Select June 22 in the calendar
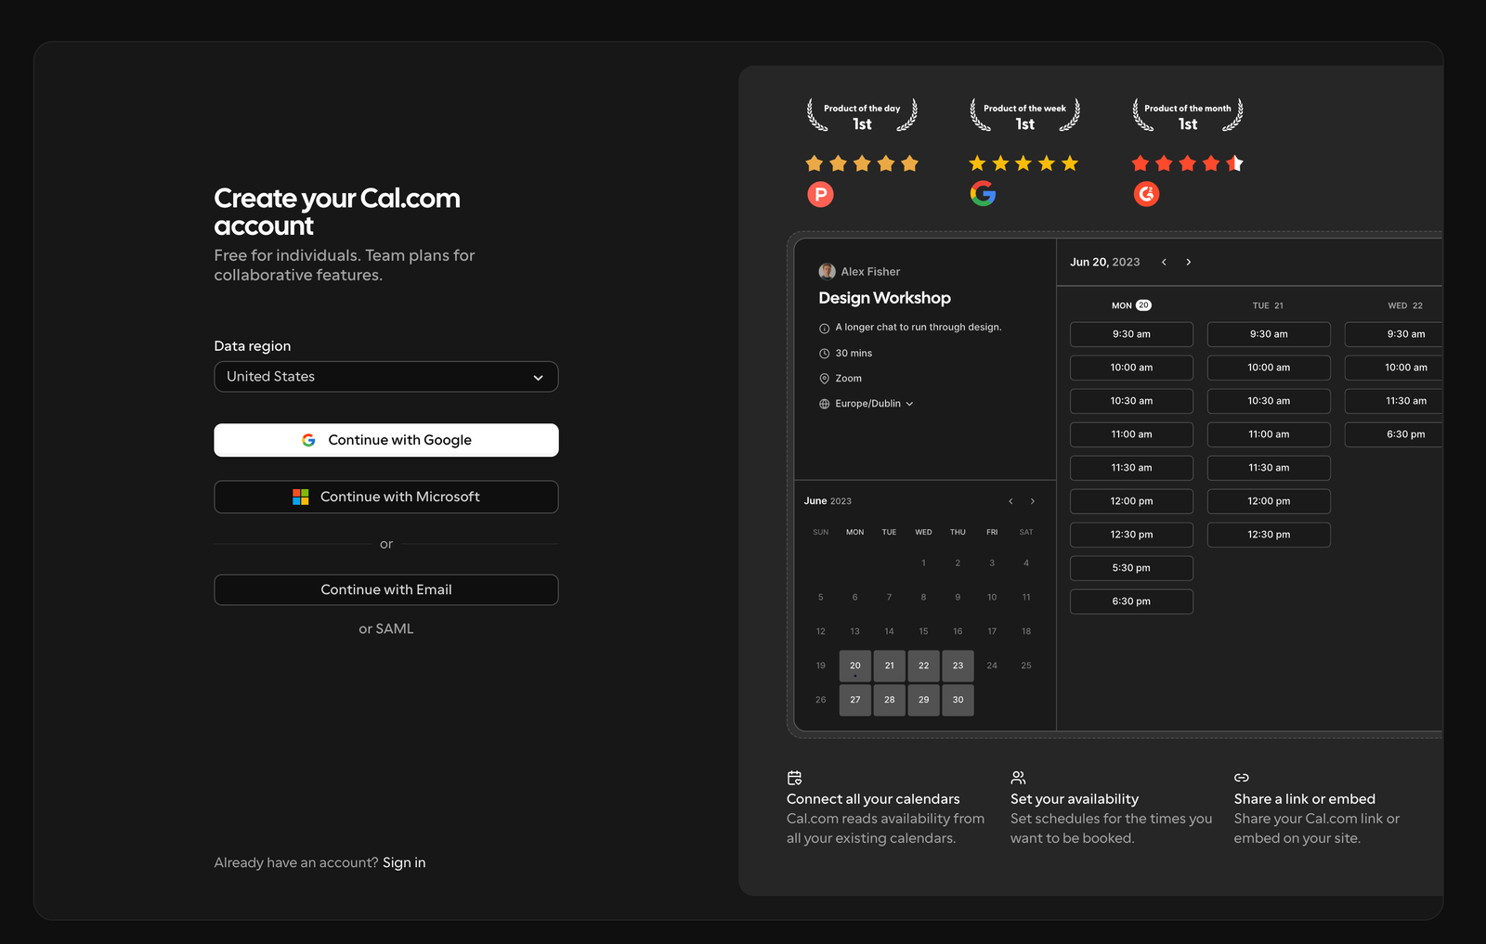The width and height of the screenshot is (1486, 944). click(x=924, y=666)
